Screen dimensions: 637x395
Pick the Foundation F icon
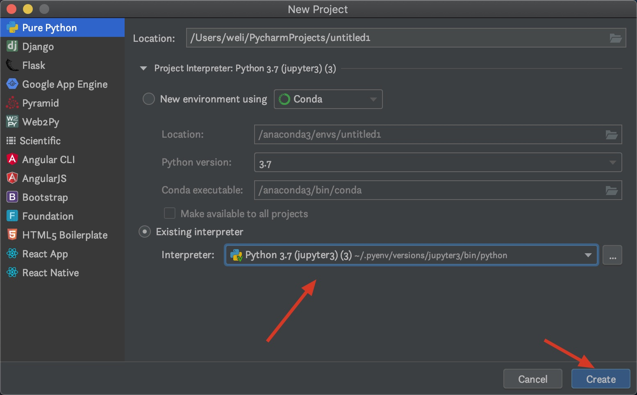point(12,216)
